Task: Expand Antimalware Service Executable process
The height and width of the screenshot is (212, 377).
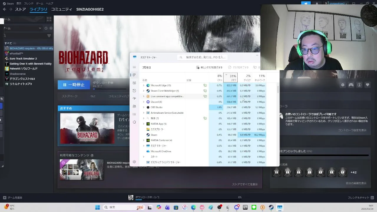Action: pyautogui.click(x=144, y=113)
